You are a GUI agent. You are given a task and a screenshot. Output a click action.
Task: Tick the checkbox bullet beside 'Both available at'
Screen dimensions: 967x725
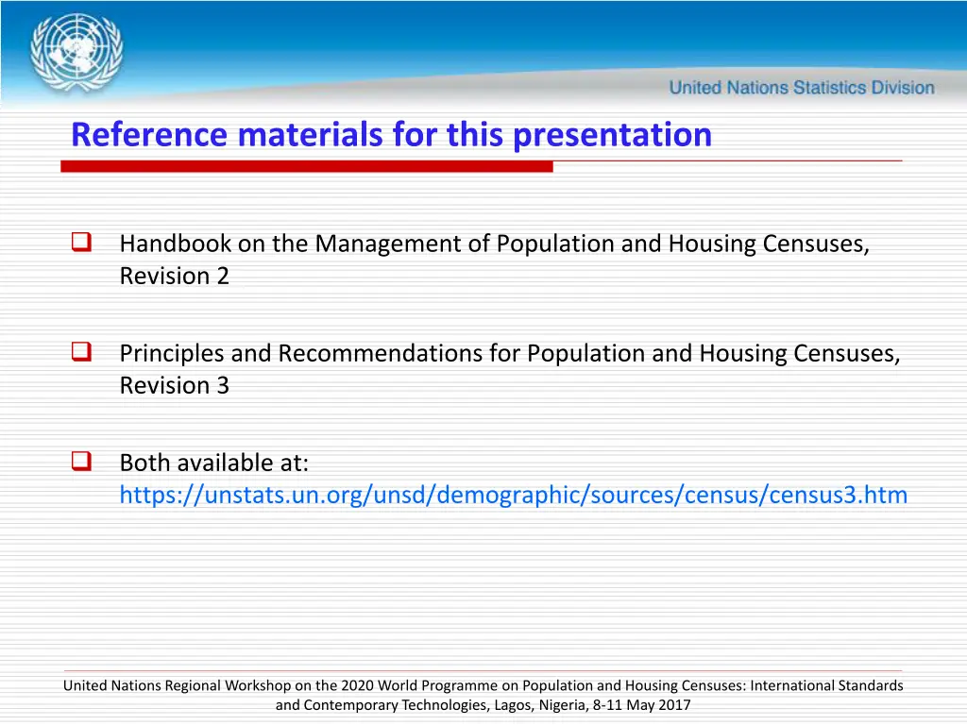click(80, 462)
